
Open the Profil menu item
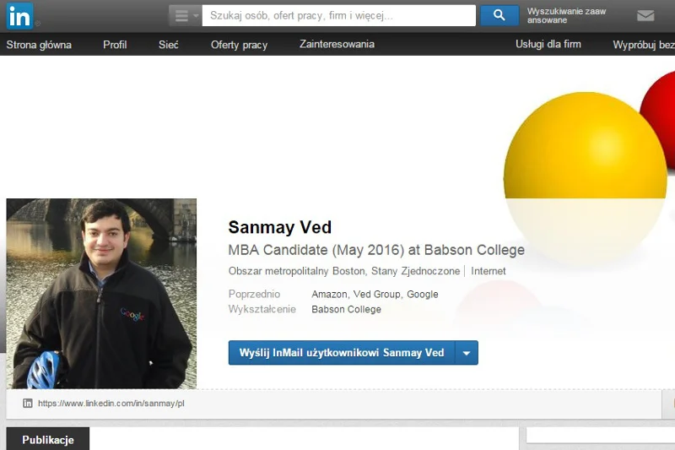click(115, 45)
